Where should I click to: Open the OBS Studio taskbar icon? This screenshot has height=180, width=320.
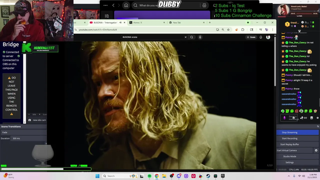click(171, 176)
